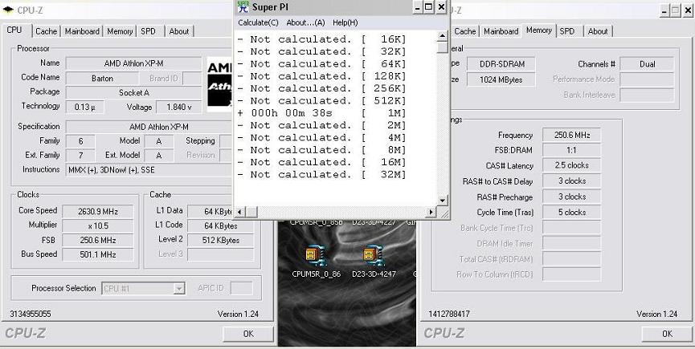Click Super PI vertical scrollbar thumb
The height and width of the screenshot is (349, 695).
[443, 47]
